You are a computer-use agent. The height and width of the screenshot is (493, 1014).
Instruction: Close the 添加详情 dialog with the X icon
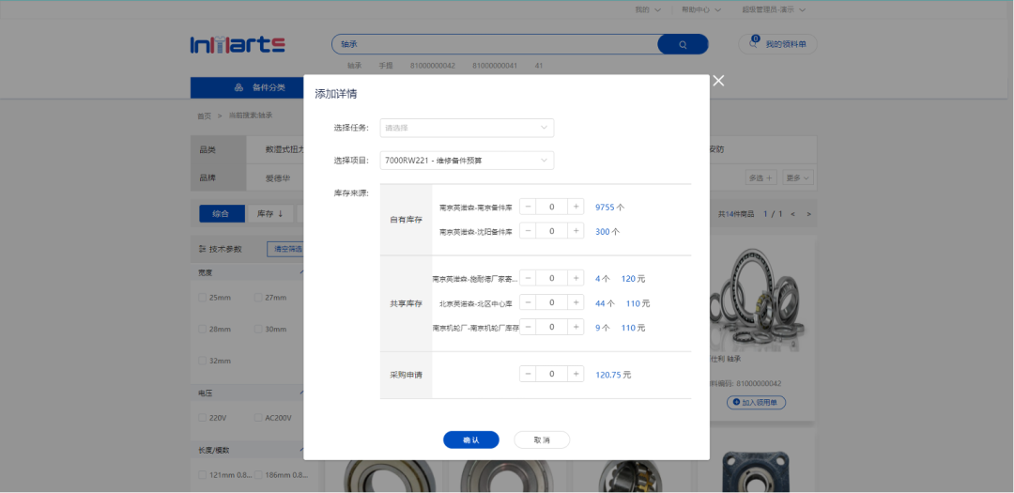(718, 81)
